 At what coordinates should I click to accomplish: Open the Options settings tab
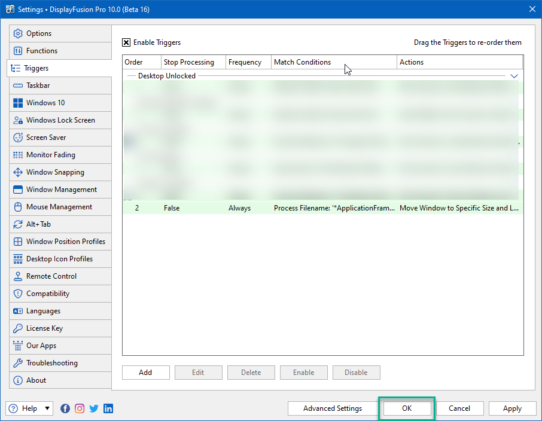pyautogui.click(x=60, y=33)
